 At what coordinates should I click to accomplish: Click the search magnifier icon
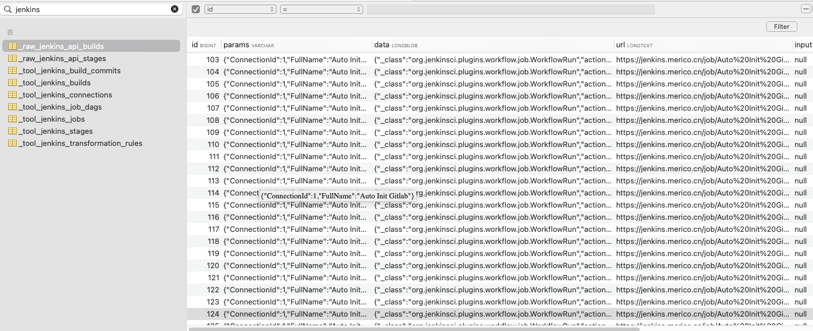8,9
